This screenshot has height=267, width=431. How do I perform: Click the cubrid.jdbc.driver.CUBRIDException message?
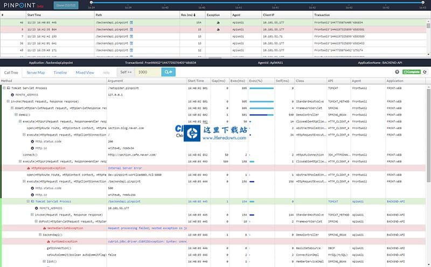tap(147, 242)
